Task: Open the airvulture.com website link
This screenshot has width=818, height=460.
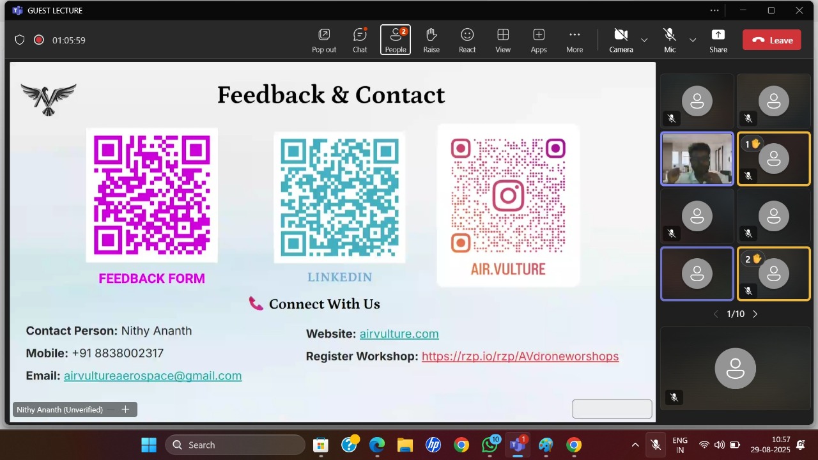Action: click(x=399, y=333)
